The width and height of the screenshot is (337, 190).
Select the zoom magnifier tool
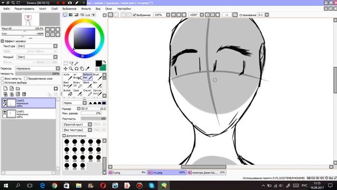pos(71,69)
